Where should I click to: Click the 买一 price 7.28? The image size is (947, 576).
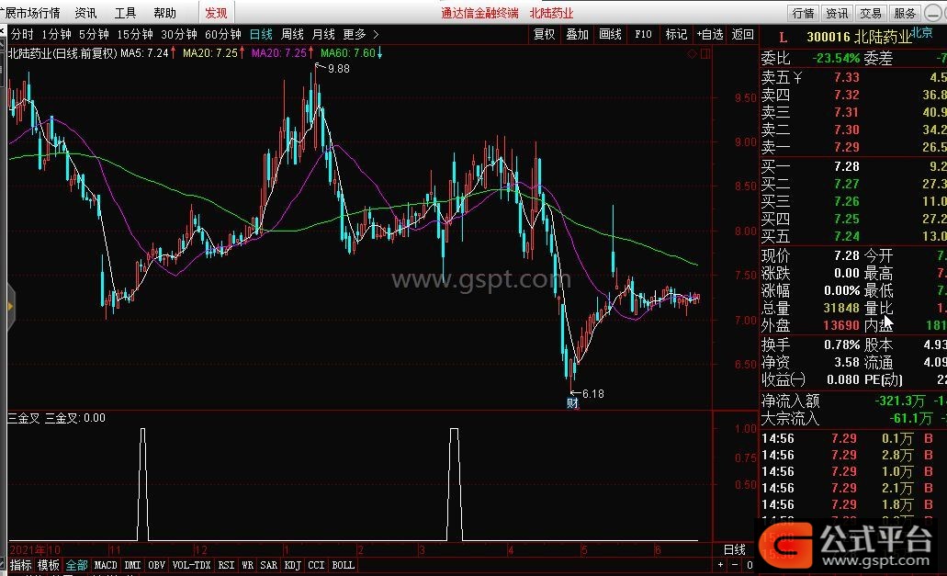click(847, 166)
